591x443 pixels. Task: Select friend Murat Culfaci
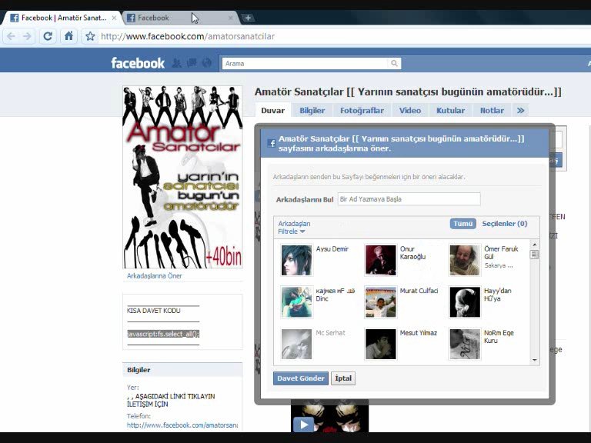click(402, 301)
